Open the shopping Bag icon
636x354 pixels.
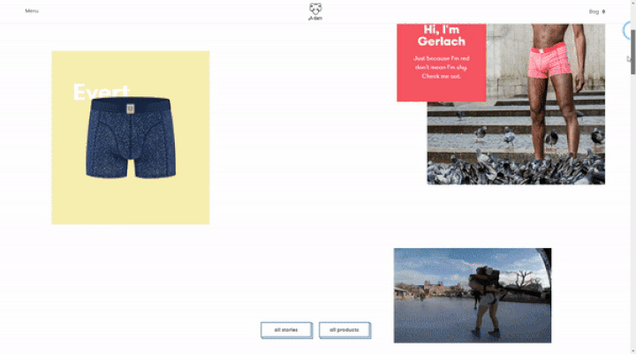click(x=603, y=11)
